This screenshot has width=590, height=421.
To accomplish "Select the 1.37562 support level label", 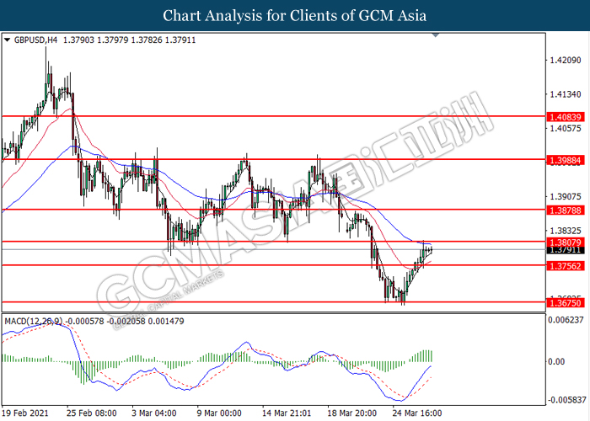I will (x=566, y=266).
